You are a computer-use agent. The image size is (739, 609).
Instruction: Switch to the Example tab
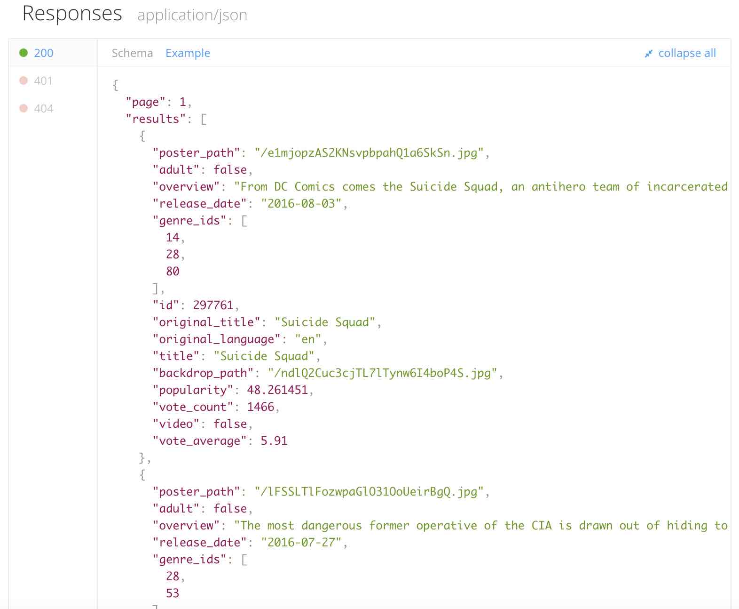coord(188,53)
